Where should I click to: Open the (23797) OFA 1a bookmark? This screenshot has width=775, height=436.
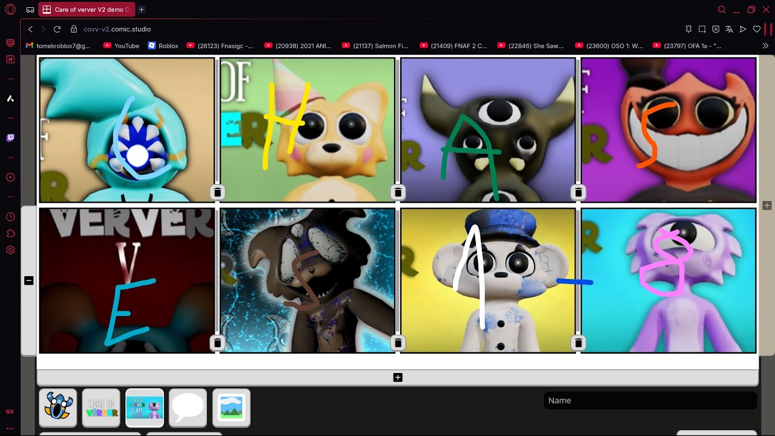pos(687,45)
